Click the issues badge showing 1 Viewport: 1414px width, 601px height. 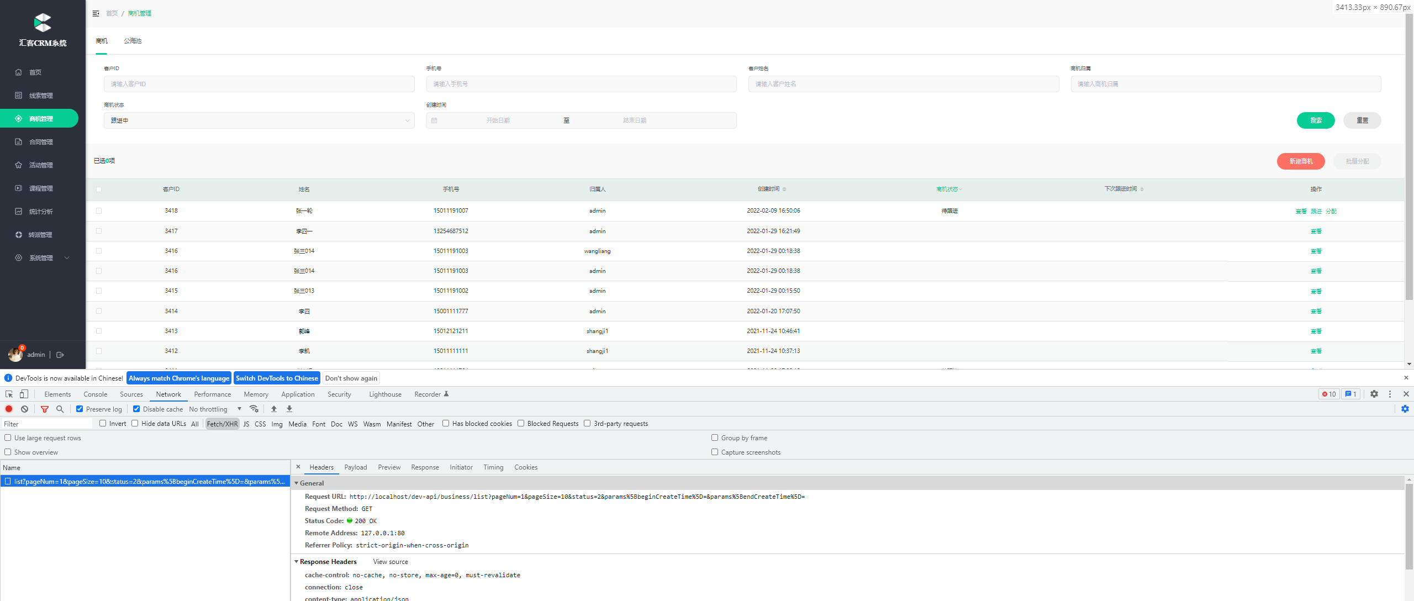[1350, 394]
